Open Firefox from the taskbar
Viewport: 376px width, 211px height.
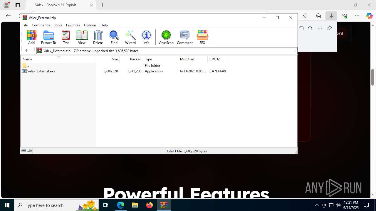(x=150, y=205)
